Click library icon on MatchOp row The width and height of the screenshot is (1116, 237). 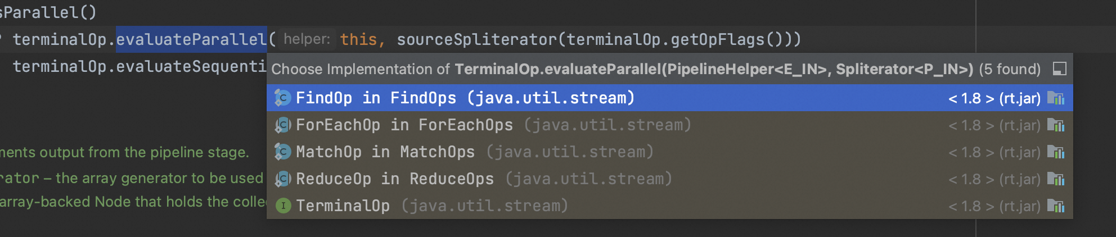point(1056,152)
